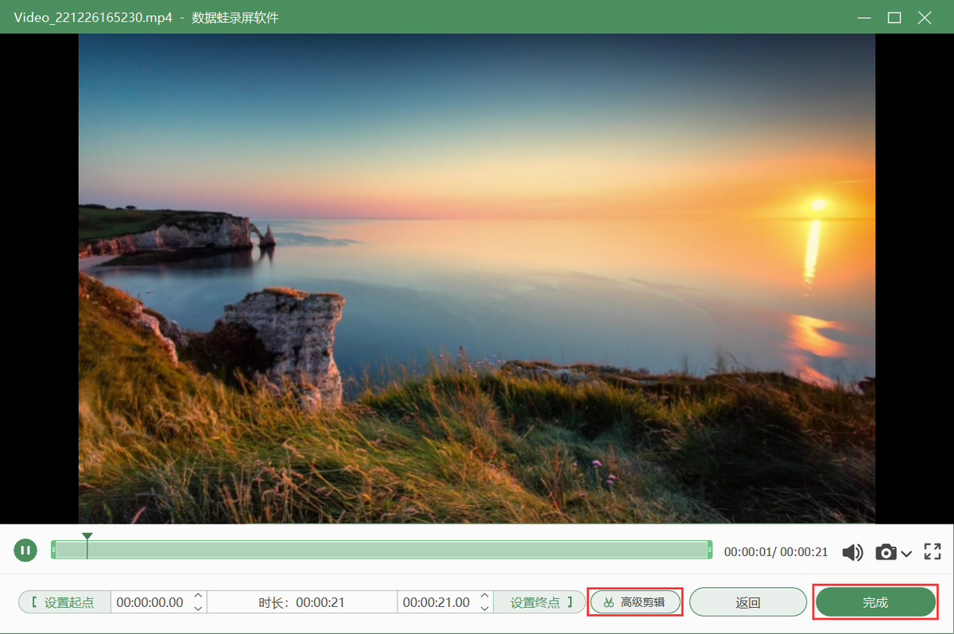Click 设置起点 button
954x634 pixels.
coord(64,602)
